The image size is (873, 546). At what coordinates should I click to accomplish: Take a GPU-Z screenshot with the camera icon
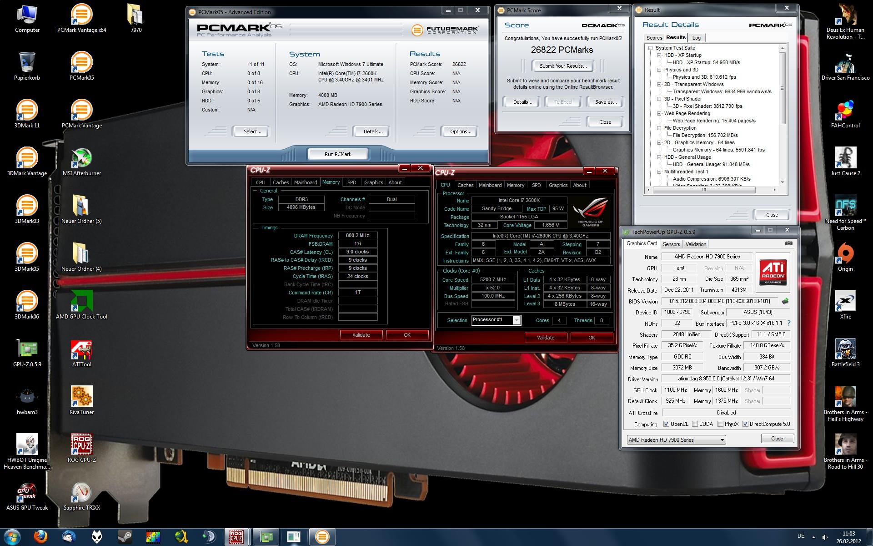(788, 243)
